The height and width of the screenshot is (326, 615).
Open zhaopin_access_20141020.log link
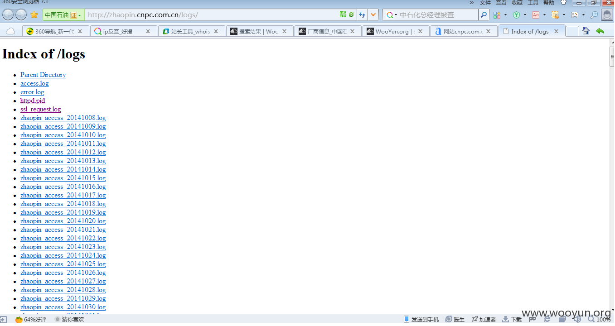[x=63, y=221]
